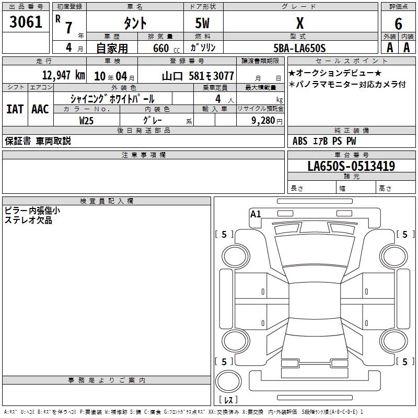Select the front-left wheel circle on the diagram

click(x=236, y=257)
